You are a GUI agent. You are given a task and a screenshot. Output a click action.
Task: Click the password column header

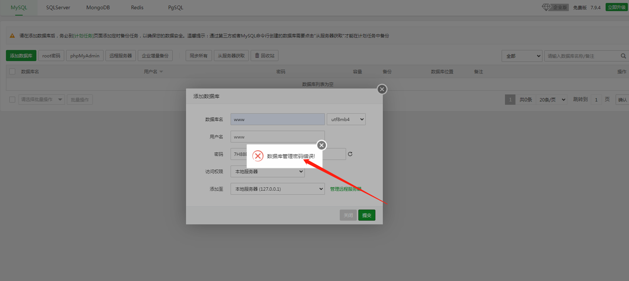[x=281, y=71]
